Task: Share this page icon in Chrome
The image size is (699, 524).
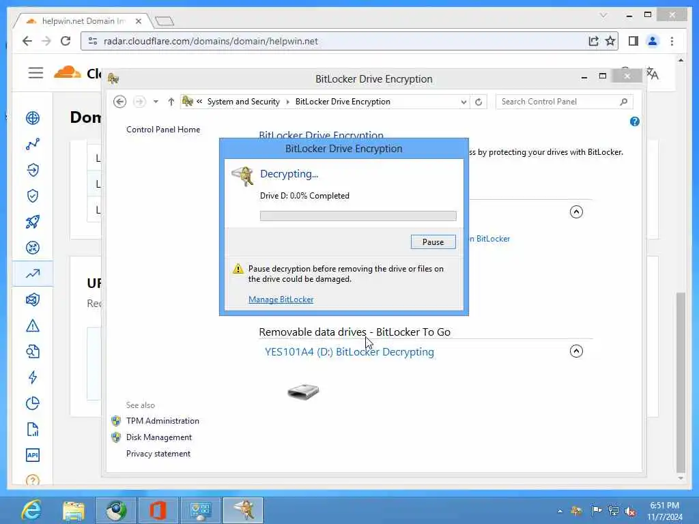Action: pyautogui.click(x=593, y=41)
